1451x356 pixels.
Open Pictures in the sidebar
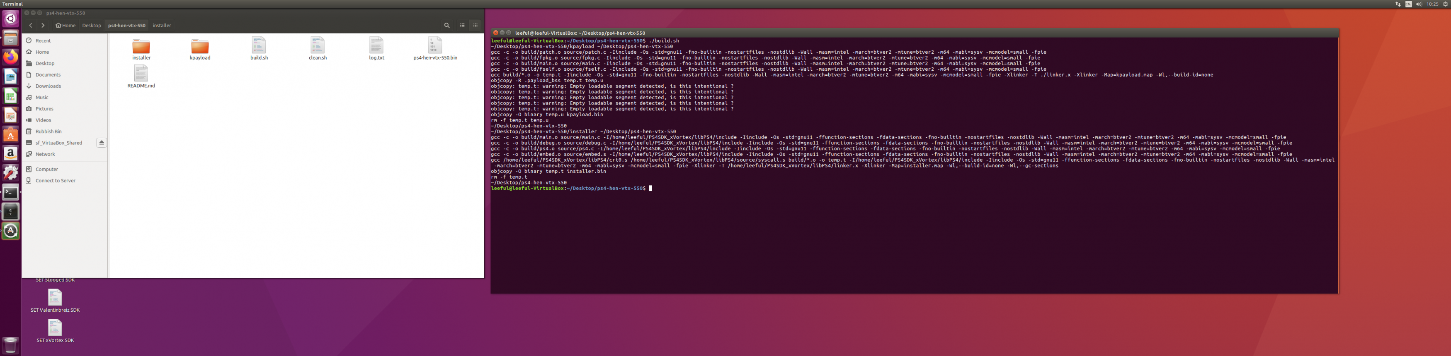[65, 108]
